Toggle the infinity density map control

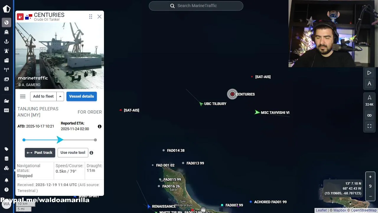tap(369, 115)
